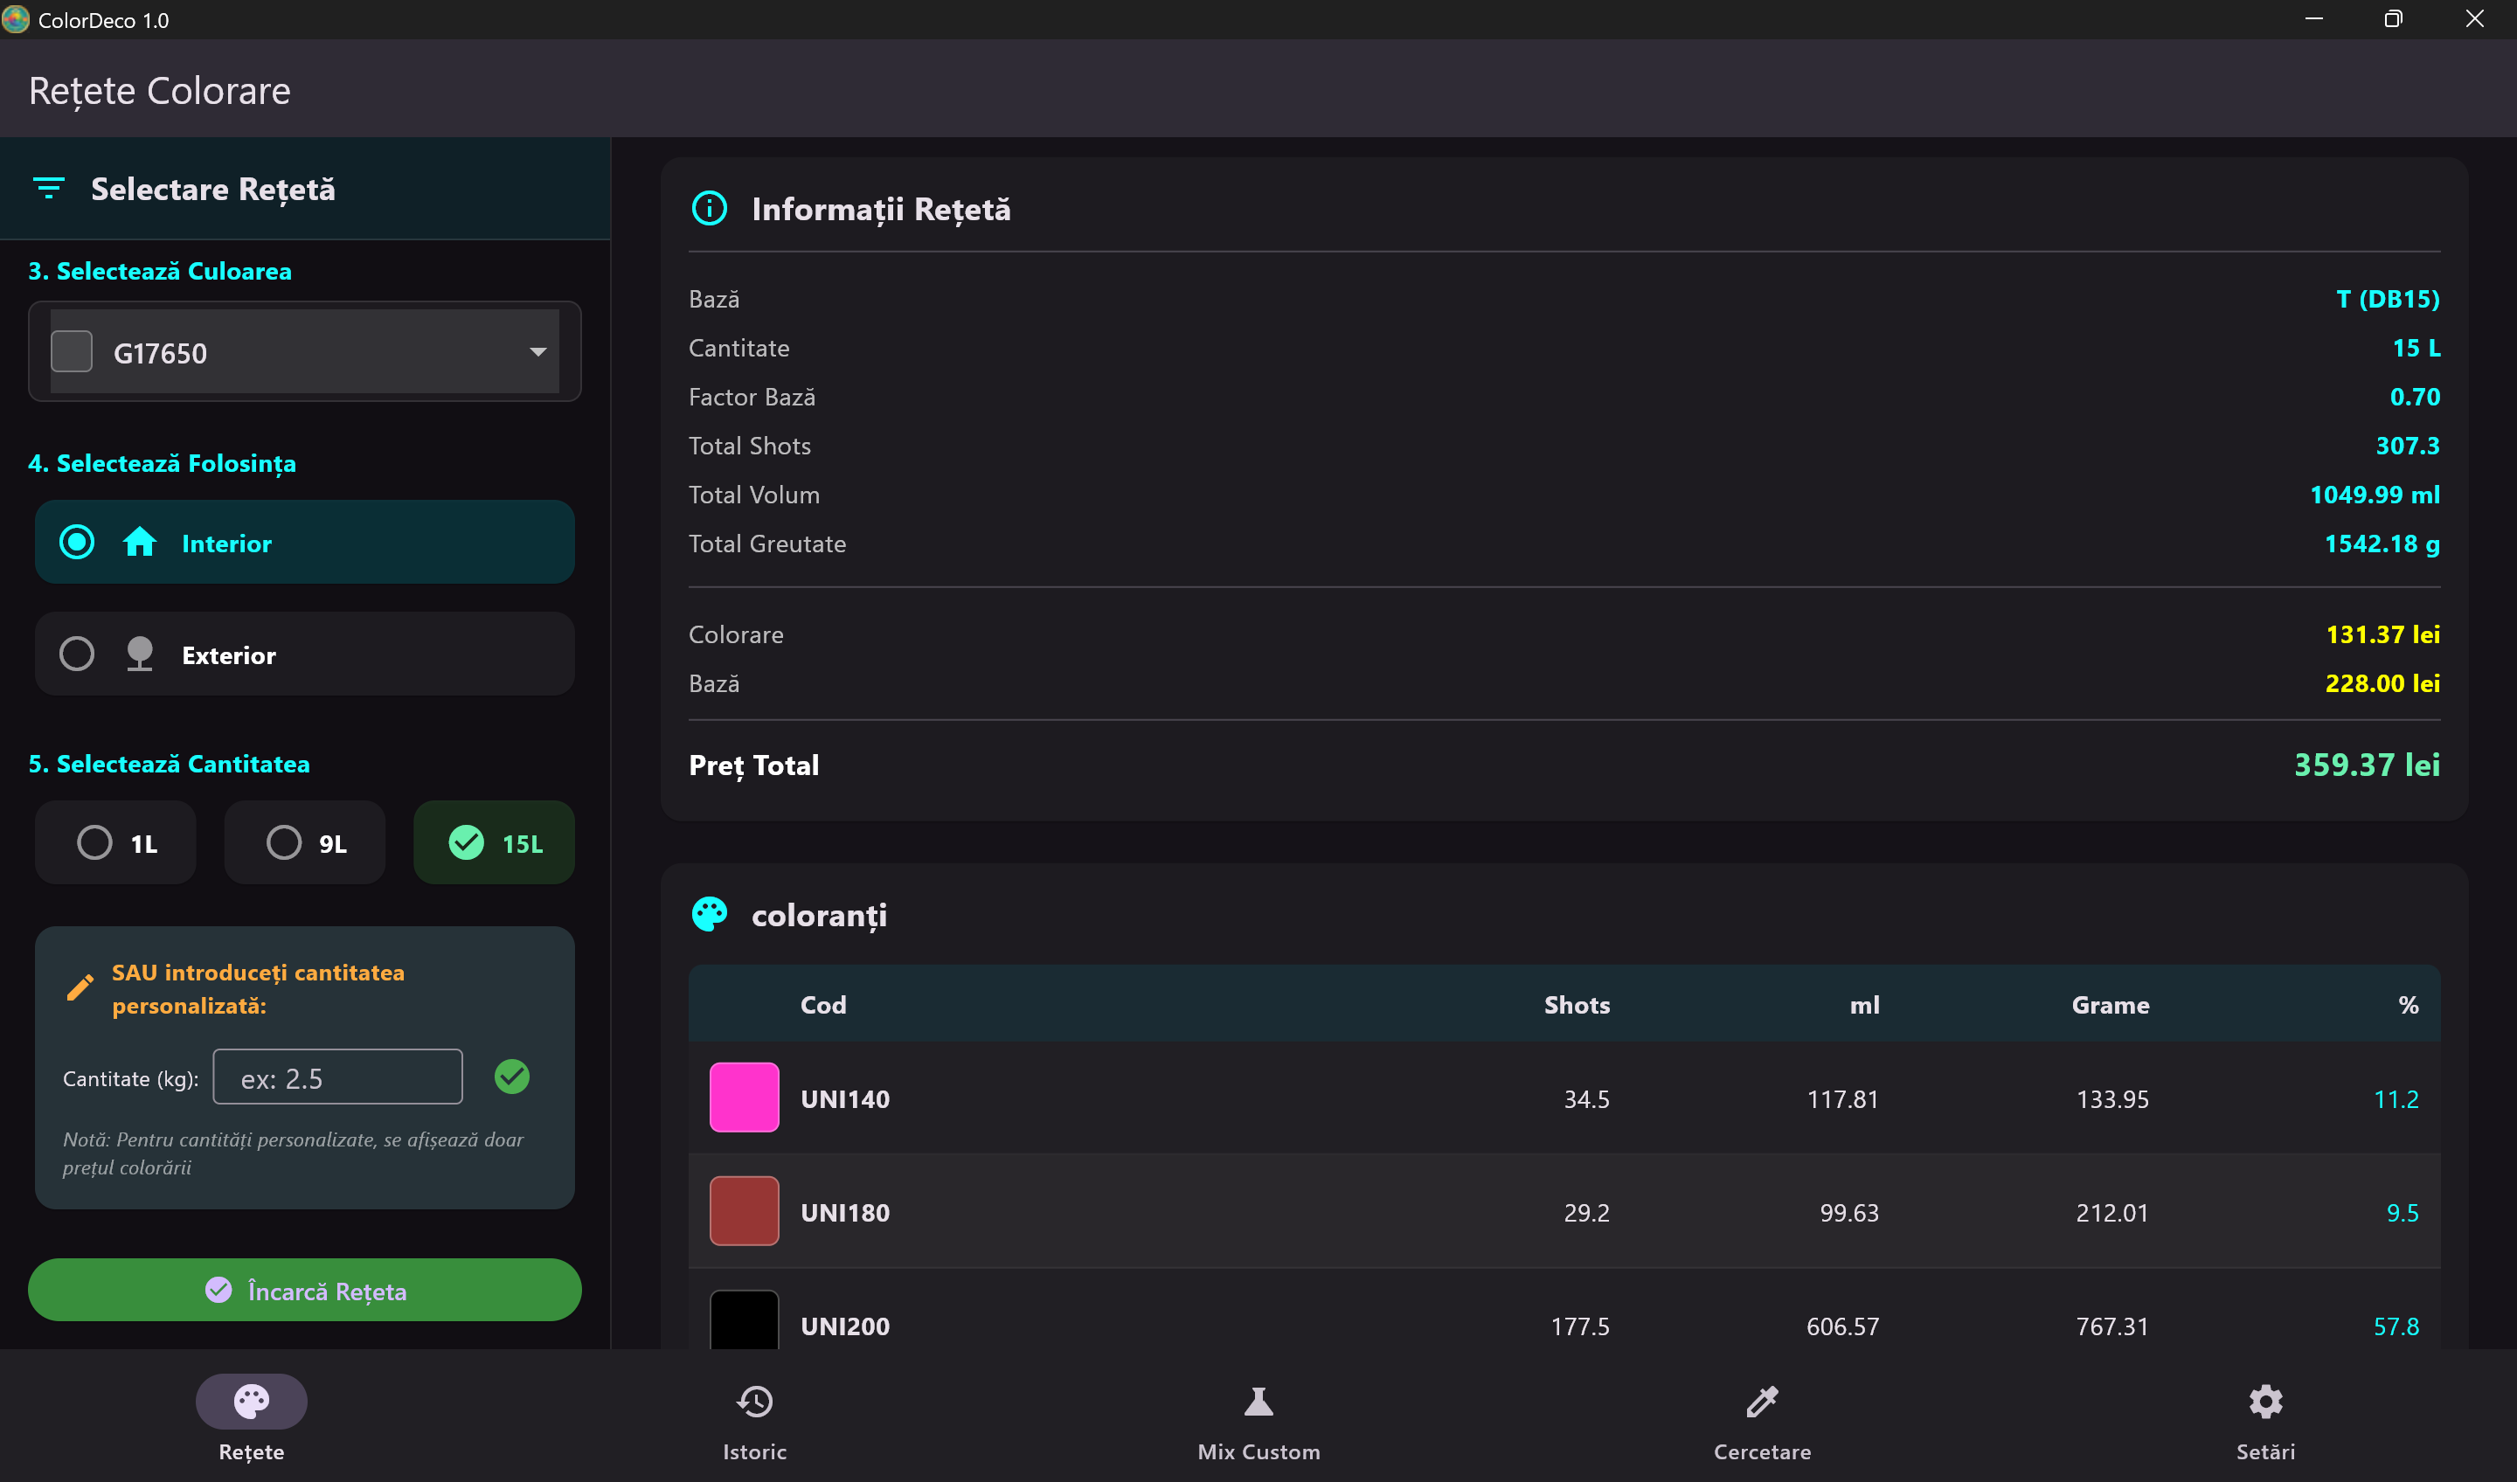The image size is (2517, 1482).
Task: Click the Total Greutate value 1542.18 g
Action: 2382,544
